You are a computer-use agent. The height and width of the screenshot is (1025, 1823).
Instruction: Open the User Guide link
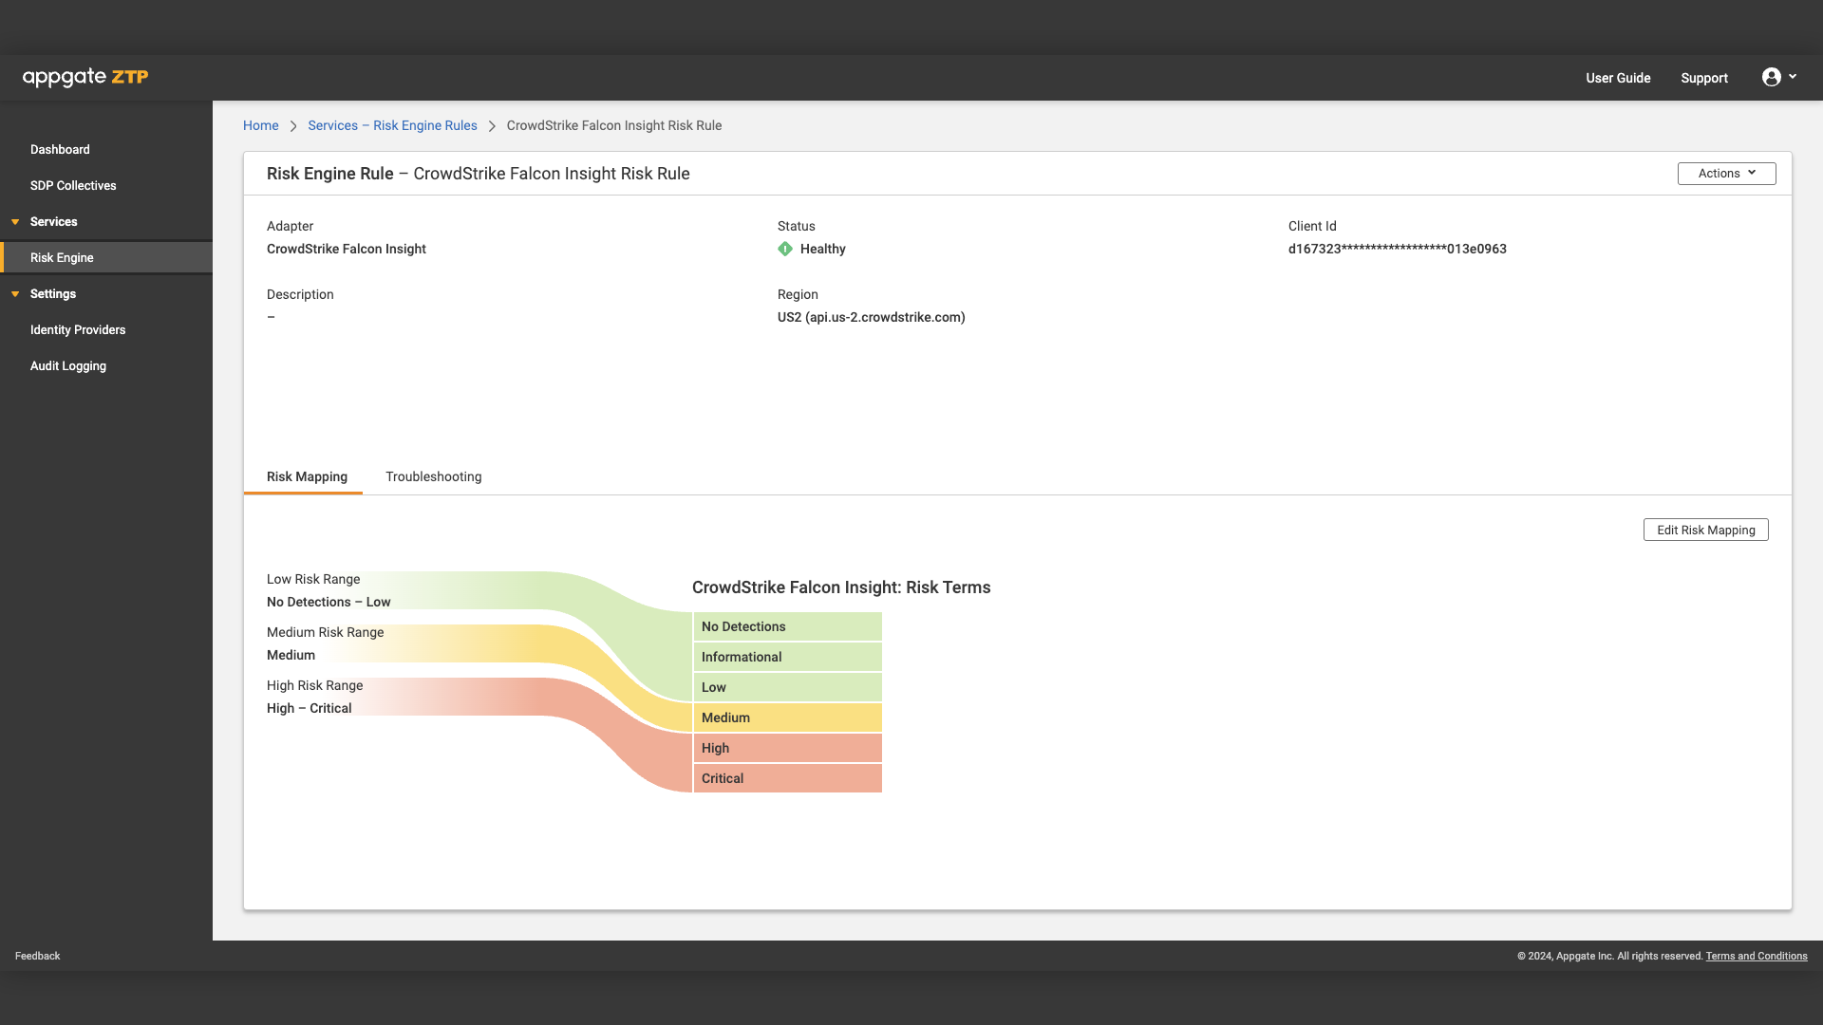tap(1618, 78)
